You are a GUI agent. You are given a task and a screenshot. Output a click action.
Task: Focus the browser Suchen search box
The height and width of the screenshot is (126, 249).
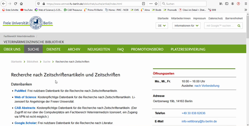pyautogui.click(x=184, y=4)
